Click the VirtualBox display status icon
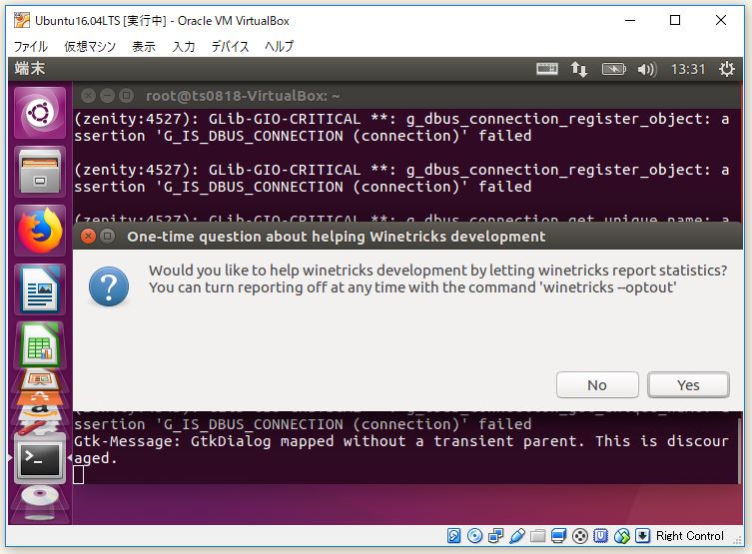 (x=558, y=536)
